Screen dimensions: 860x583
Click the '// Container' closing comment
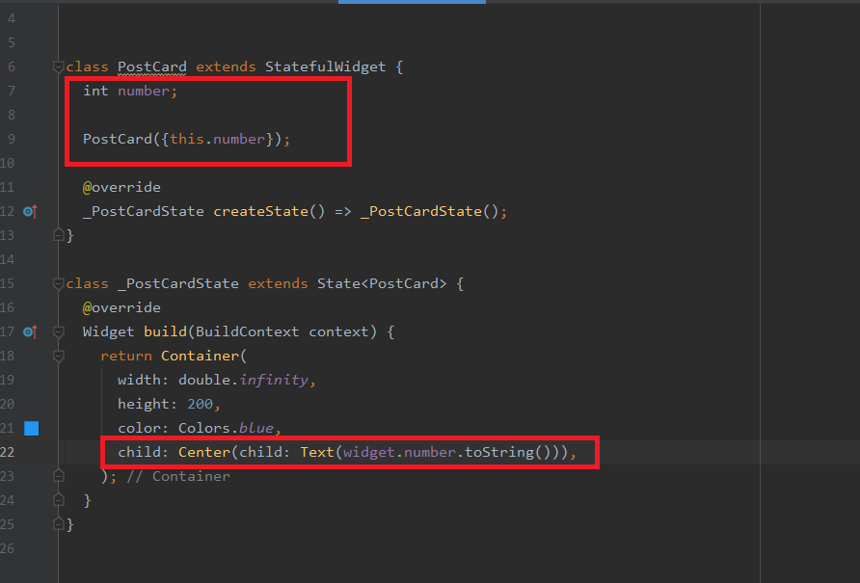point(178,476)
